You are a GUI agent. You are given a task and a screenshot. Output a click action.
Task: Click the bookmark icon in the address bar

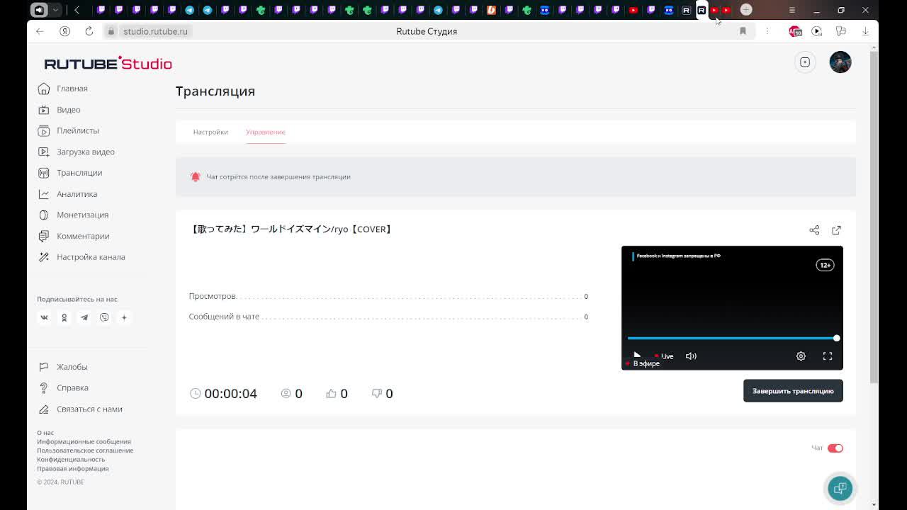coord(743,31)
